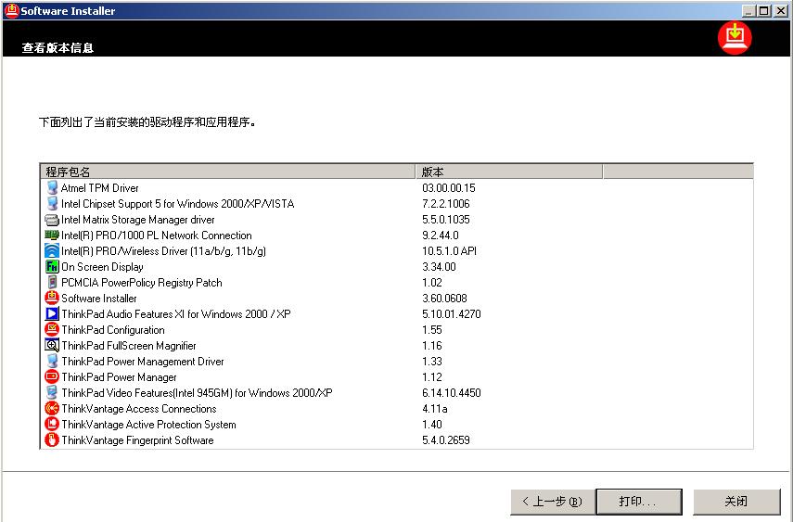Select the On Screen Display entry
The image size is (793, 522).
(x=102, y=267)
